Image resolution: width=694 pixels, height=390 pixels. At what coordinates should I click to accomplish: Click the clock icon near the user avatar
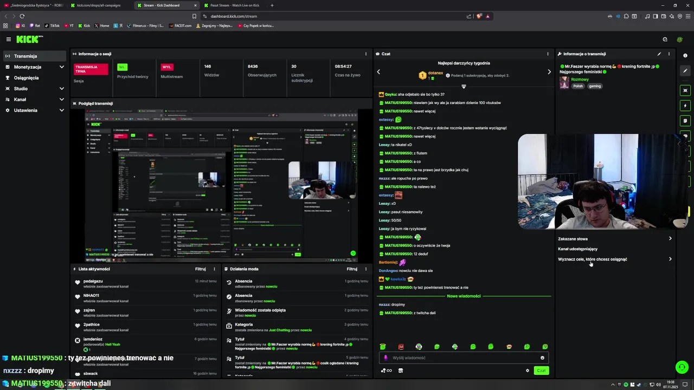665,39
